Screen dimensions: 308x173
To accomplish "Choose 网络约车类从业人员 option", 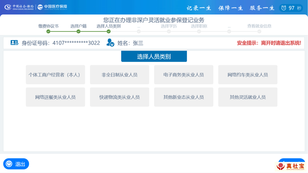I will [x=248, y=75].
